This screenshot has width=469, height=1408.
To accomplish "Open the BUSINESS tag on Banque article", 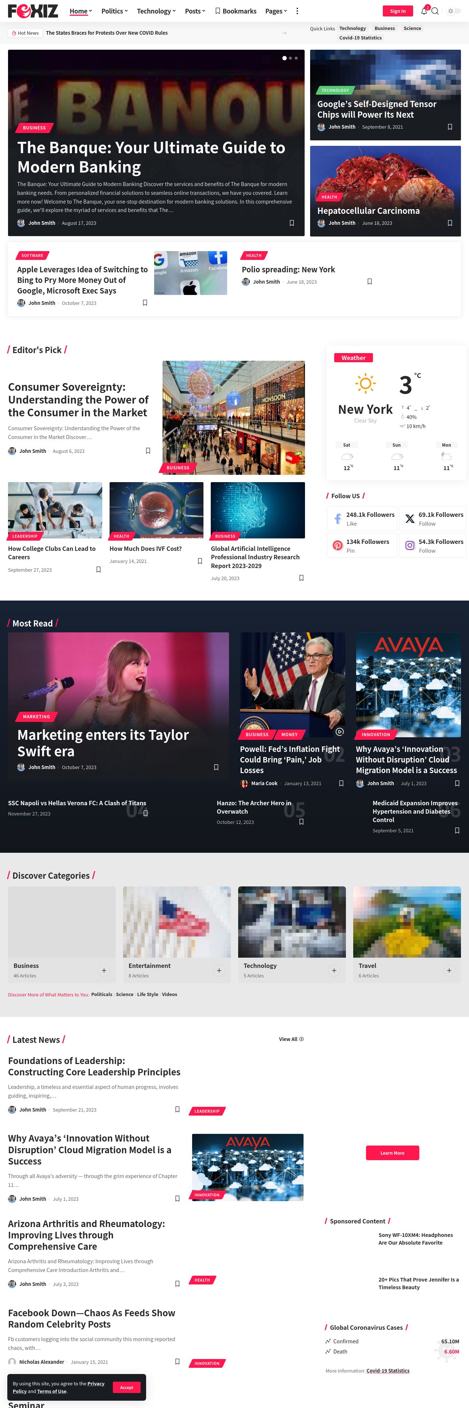I will [34, 128].
